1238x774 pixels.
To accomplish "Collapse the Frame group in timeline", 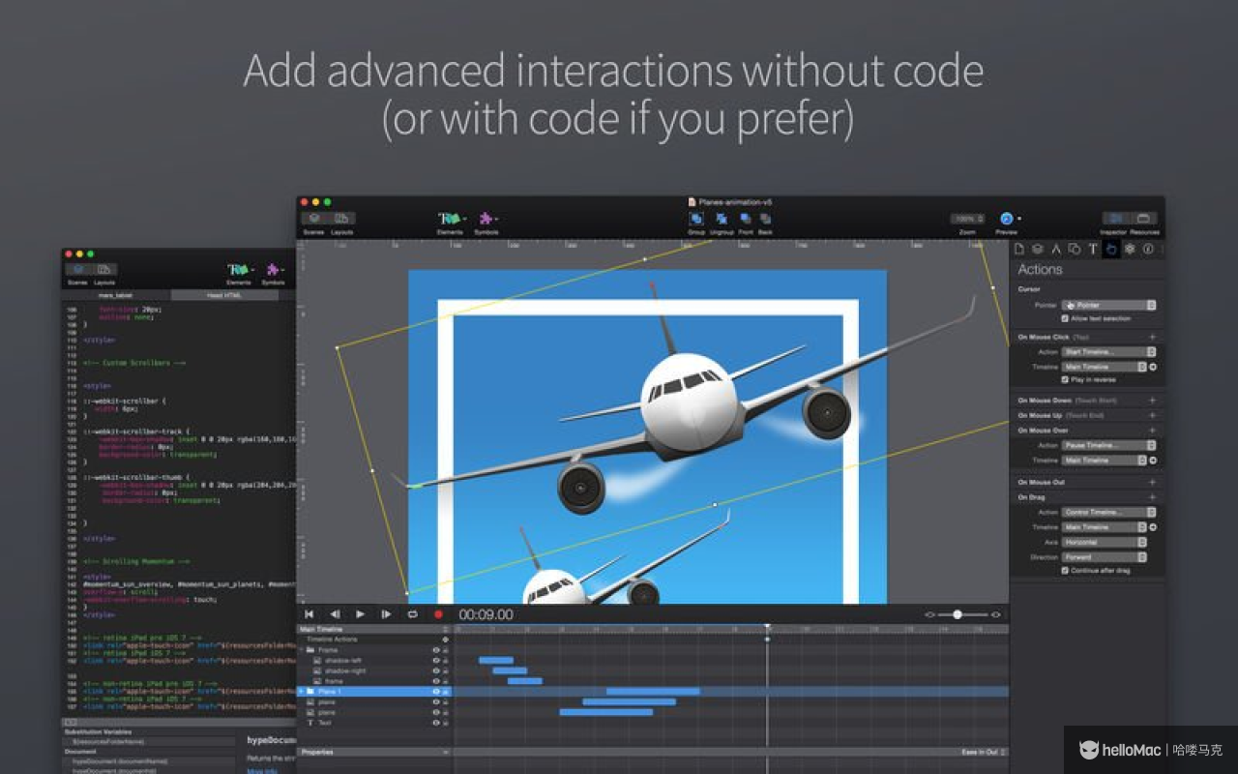I will pos(302,650).
